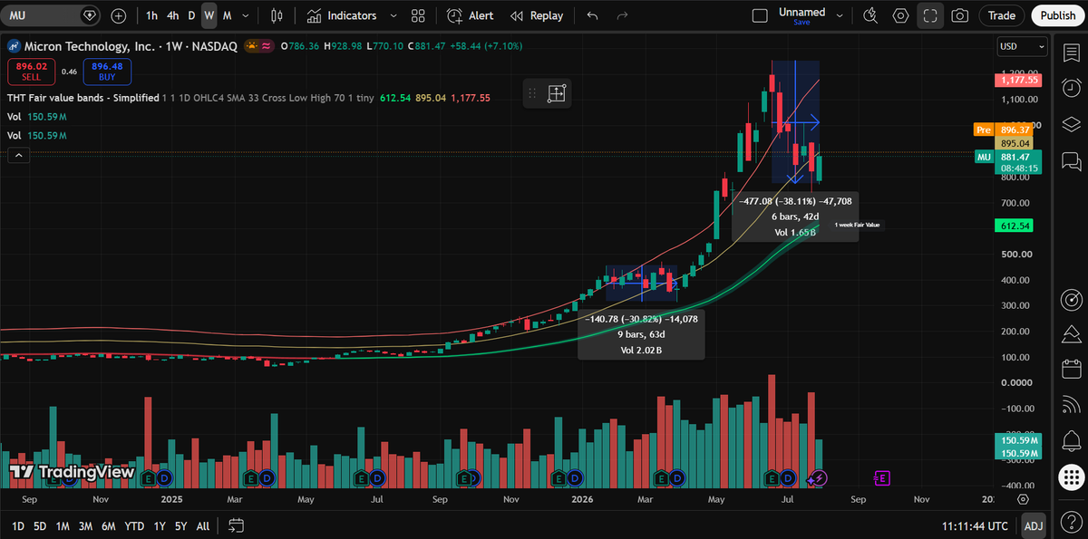Set range to 5Y
The image size is (1088, 539).
181,525
